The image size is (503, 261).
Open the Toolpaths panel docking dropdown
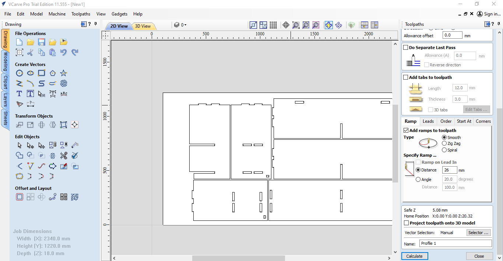488,24
